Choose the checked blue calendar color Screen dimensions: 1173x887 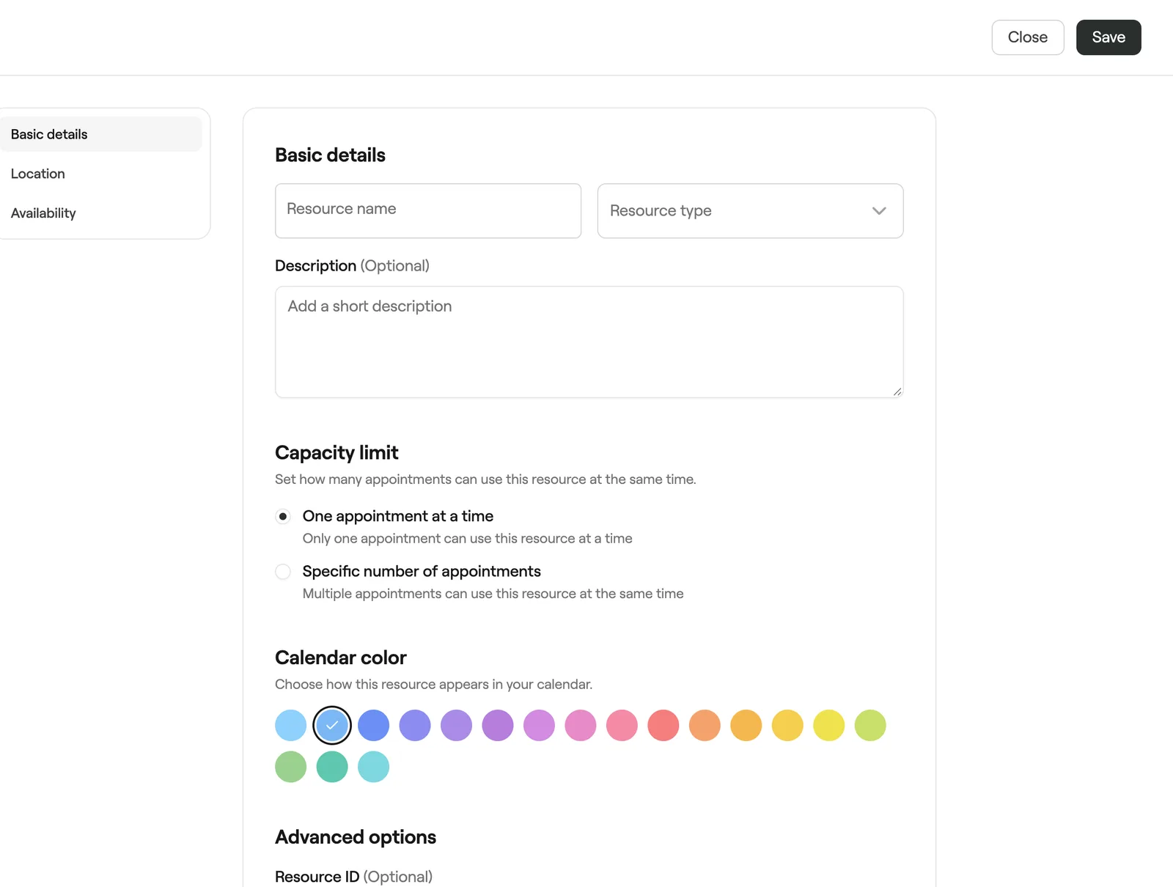point(332,726)
